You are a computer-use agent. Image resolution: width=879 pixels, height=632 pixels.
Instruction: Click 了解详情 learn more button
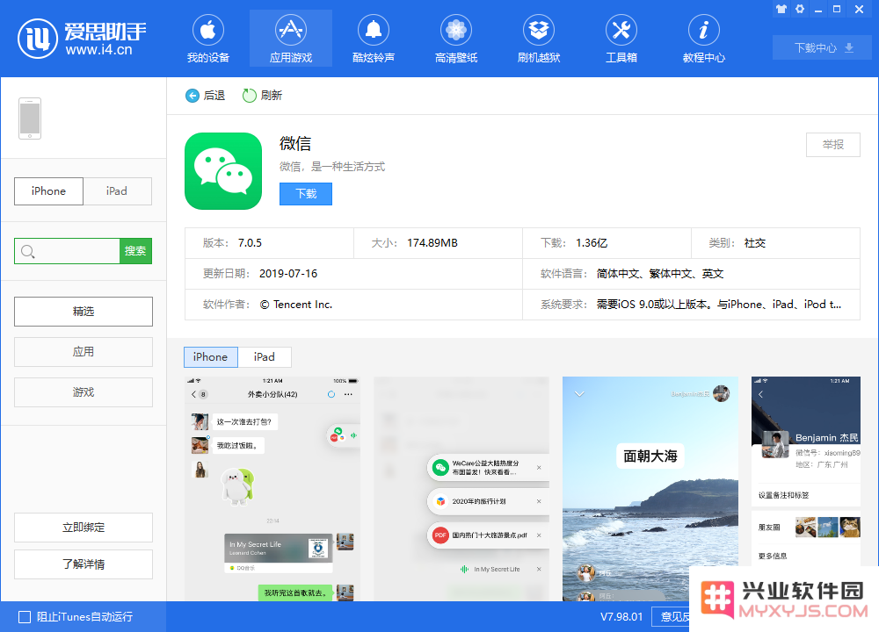click(x=83, y=564)
